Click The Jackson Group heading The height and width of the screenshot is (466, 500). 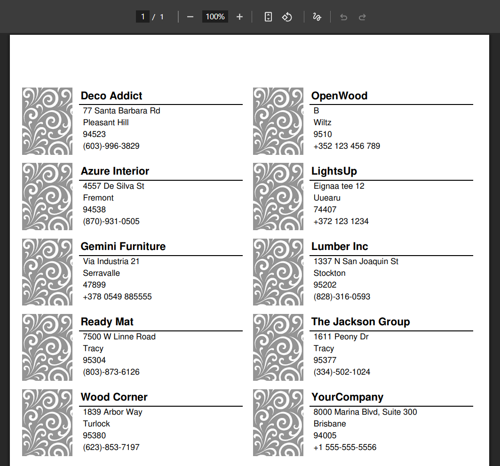[x=360, y=321]
